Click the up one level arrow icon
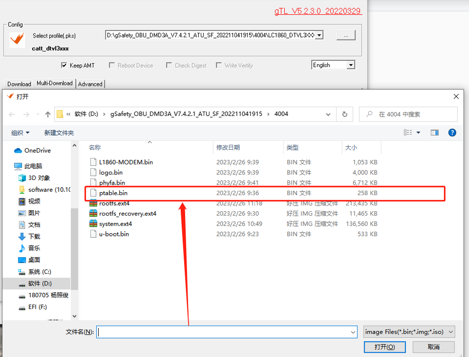This screenshot has height=357, width=469. 47,114
